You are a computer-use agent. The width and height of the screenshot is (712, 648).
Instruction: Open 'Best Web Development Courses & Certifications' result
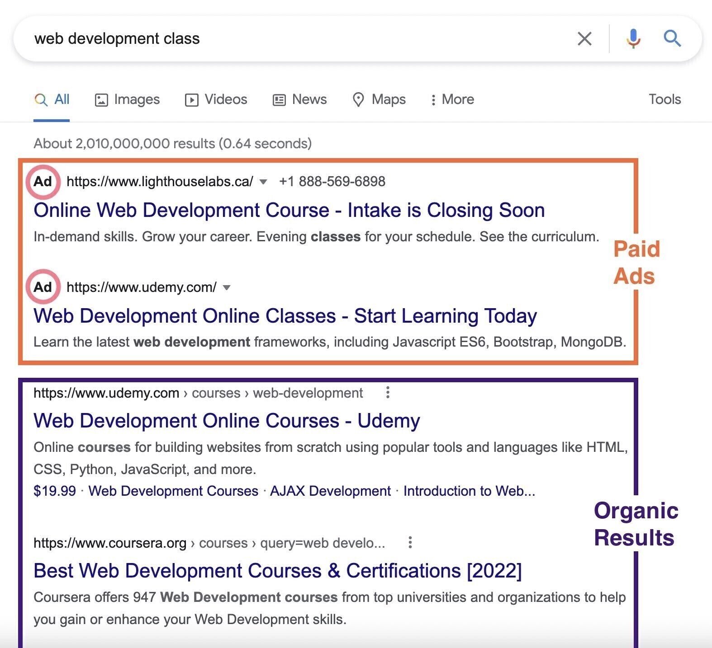click(x=277, y=571)
